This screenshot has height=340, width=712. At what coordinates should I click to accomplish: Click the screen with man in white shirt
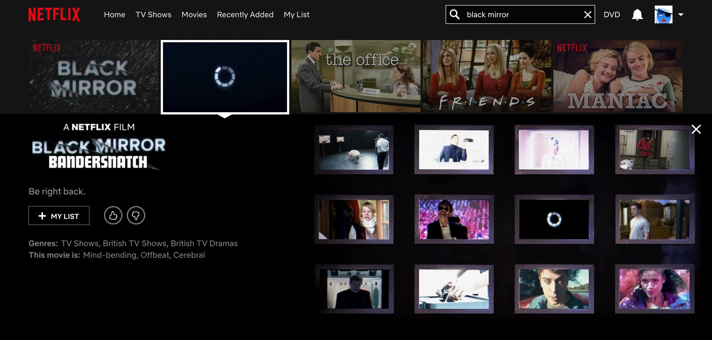[655, 219]
